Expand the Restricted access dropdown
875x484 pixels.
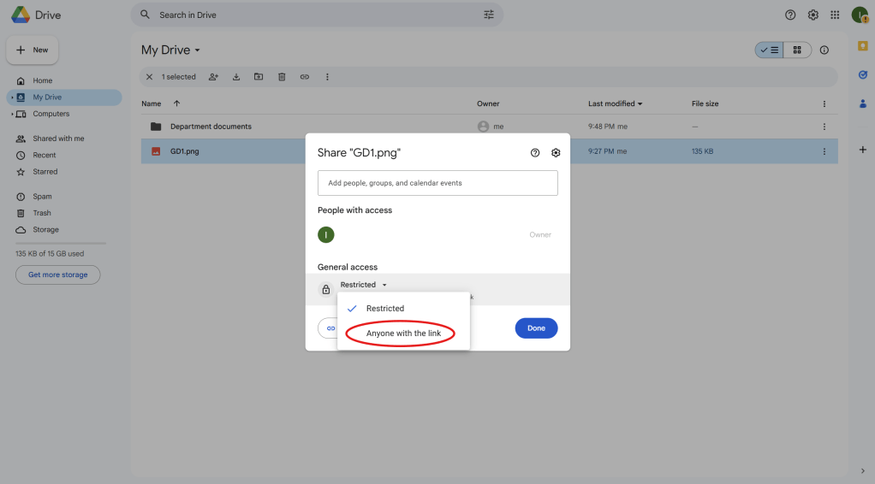[364, 285]
